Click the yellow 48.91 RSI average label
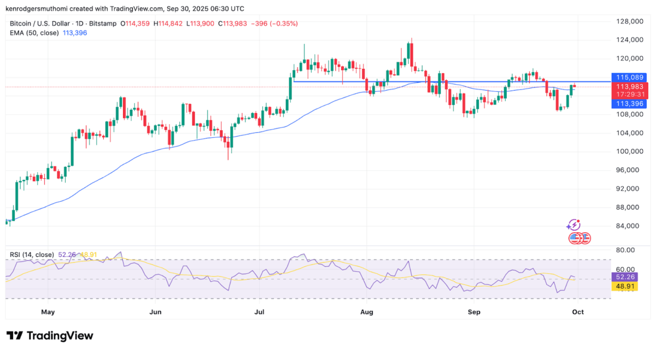This screenshot has height=352, width=656. point(625,286)
